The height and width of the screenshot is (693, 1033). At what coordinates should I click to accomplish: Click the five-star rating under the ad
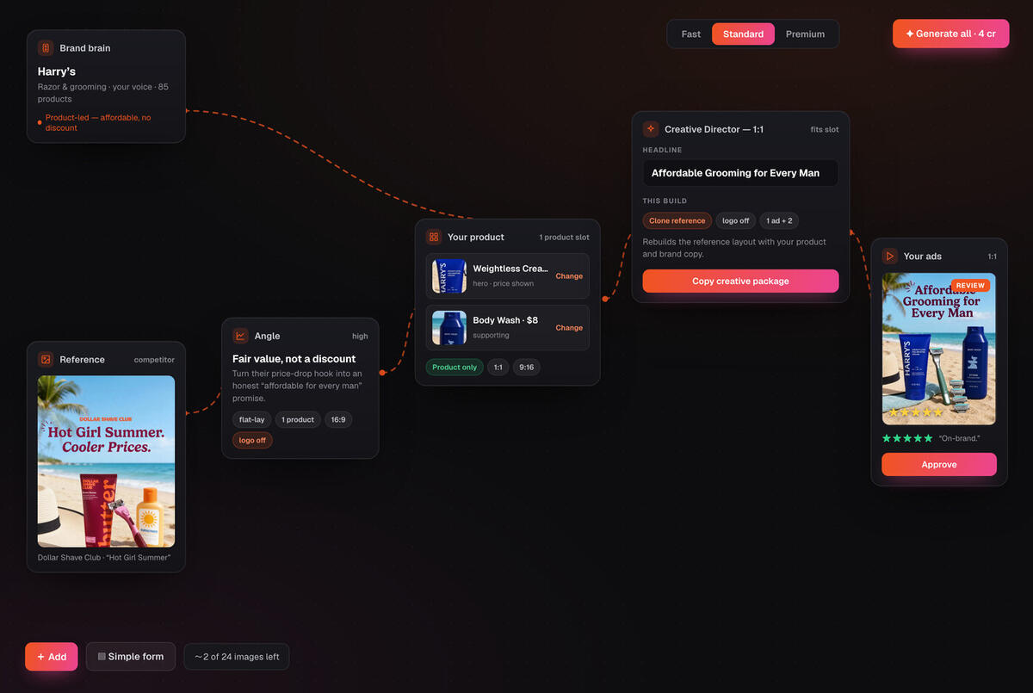pyautogui.click(x=906, y=438)
